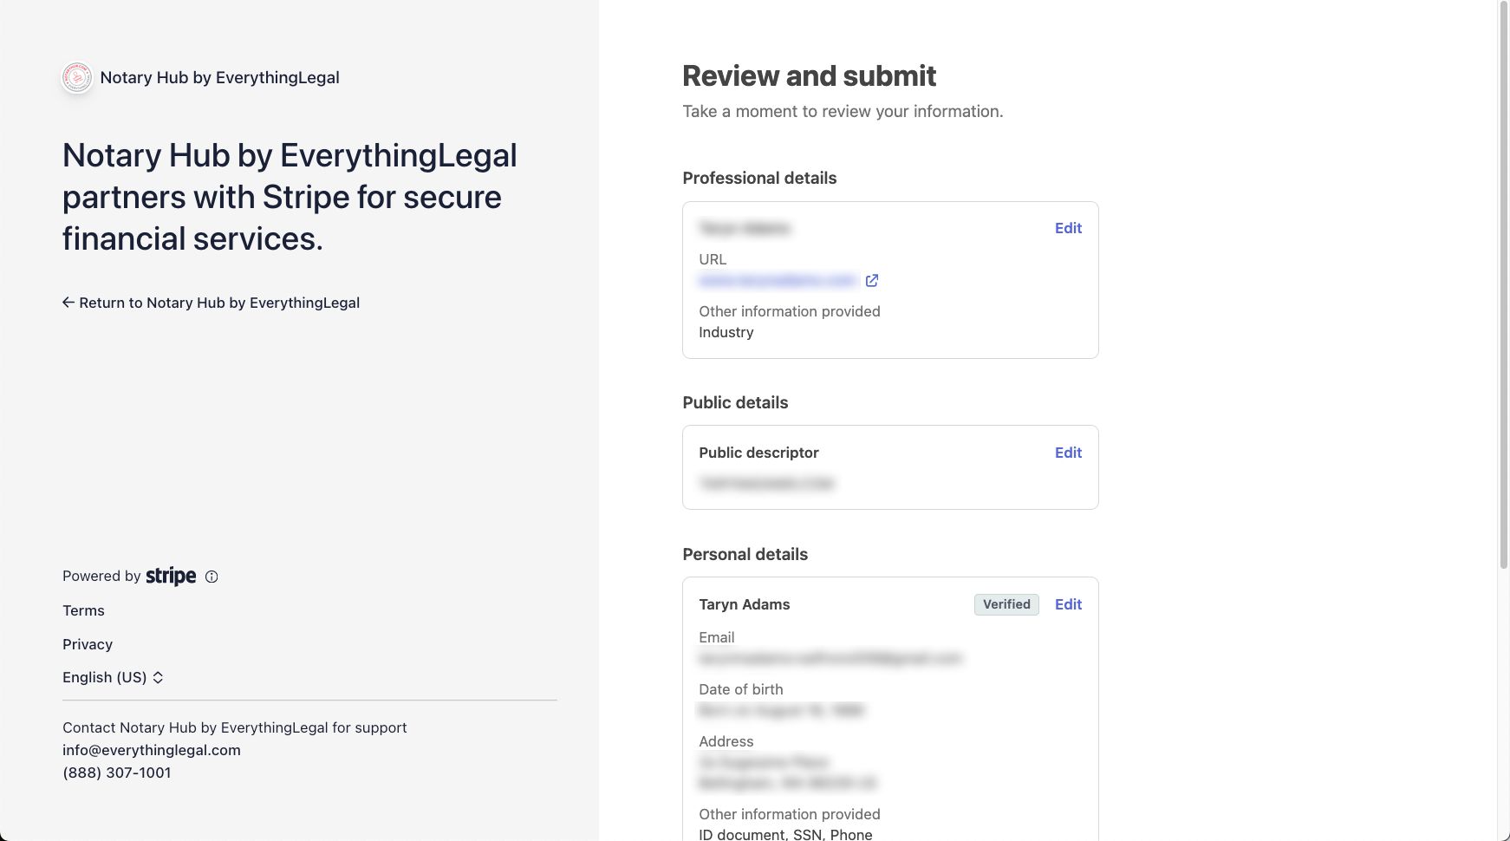The image size is (1510, 841).
Task: Click the Verified badge
Action: point(1006,604)
